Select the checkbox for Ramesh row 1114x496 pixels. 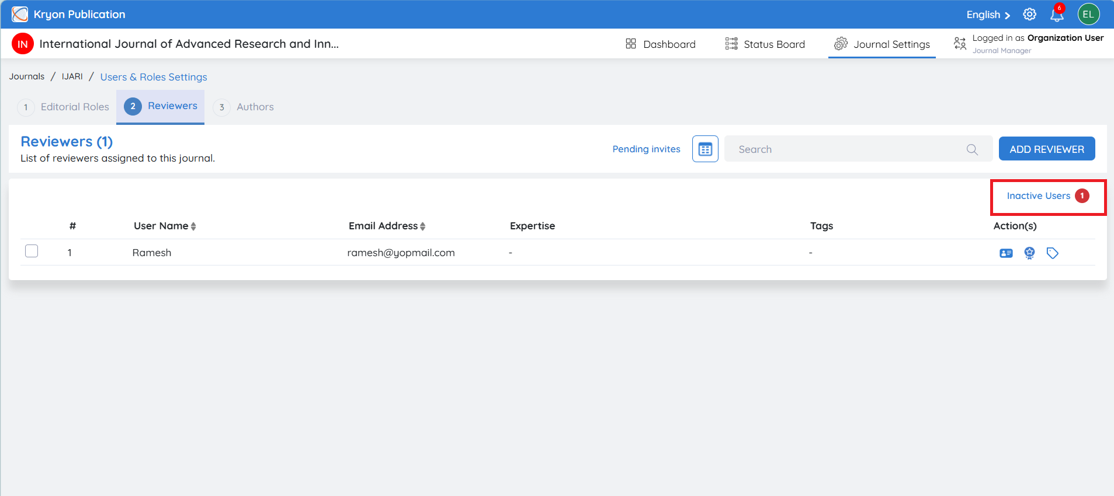(32, 251)
